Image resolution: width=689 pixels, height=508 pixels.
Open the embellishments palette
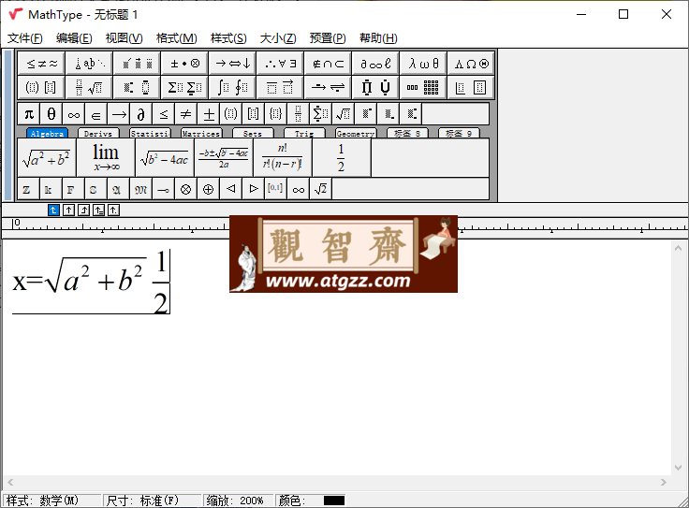tap(137, 64)
